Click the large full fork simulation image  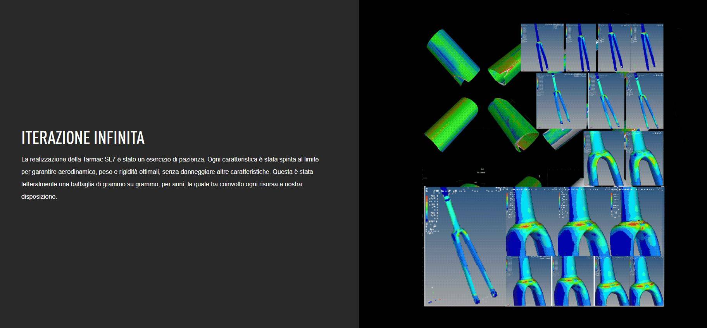(465, 246)
